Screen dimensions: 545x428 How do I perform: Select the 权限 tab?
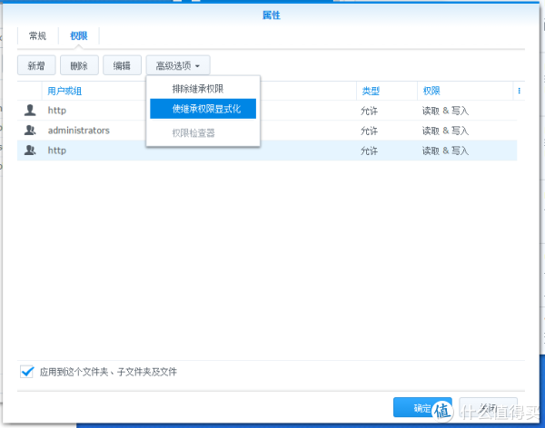point(79,35)
